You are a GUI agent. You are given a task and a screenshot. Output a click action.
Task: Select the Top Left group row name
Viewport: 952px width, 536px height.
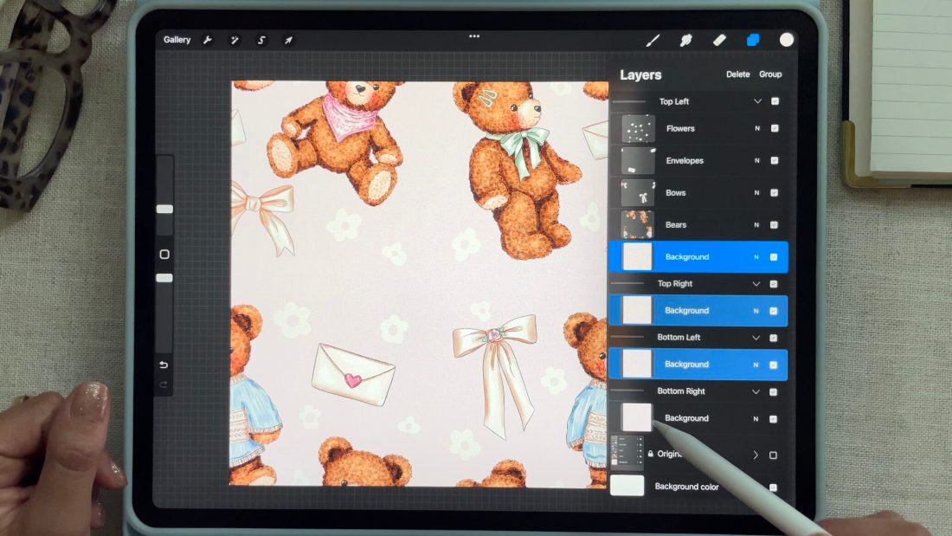coord(674,101)
